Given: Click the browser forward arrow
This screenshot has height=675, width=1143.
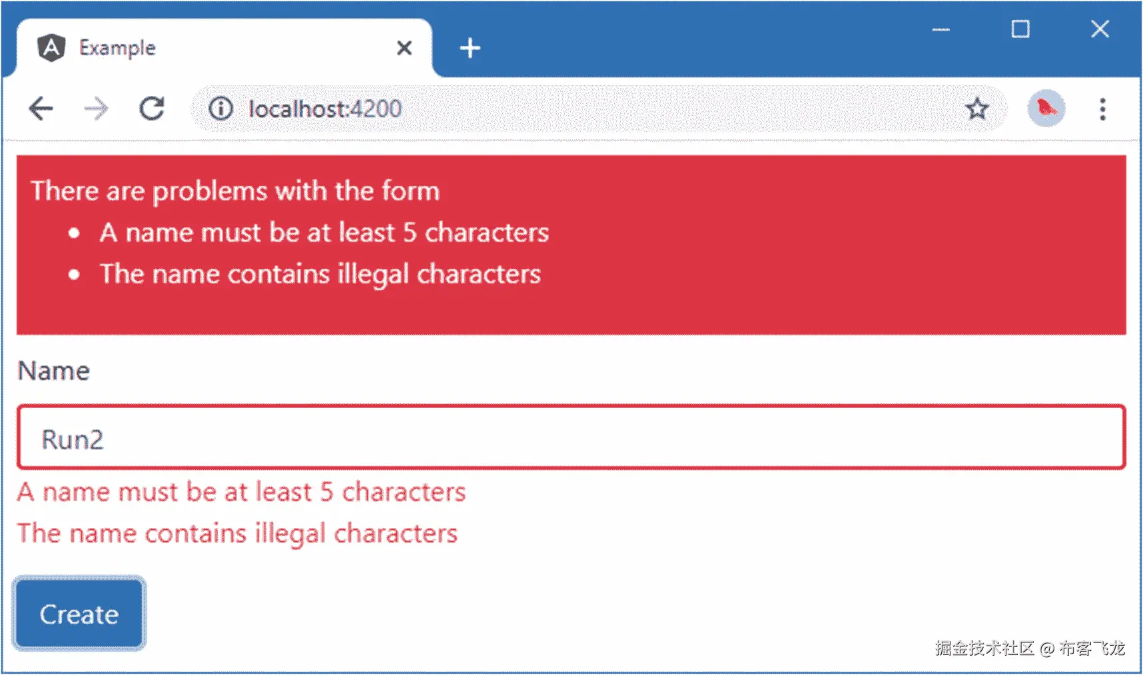Looking at the screenshot, I should (96, 109).
